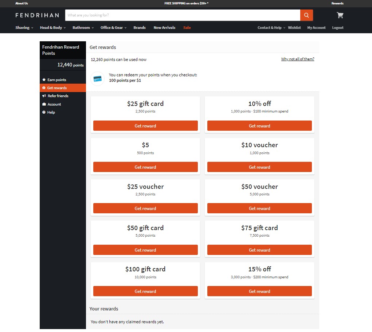Click the question mark icon beside Help
The width and height of the screenshot is (372, 332).
tap(44, 112)
